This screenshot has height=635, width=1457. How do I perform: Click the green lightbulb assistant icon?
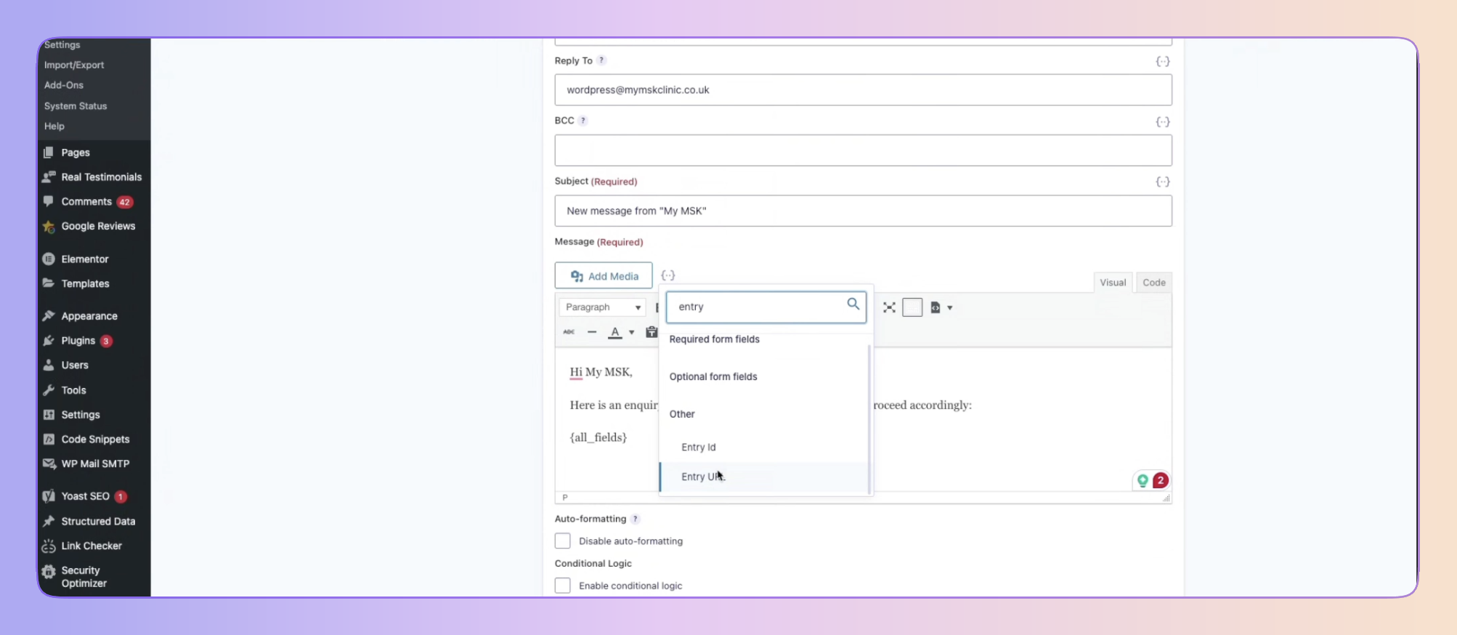(x=1143, y=480)
